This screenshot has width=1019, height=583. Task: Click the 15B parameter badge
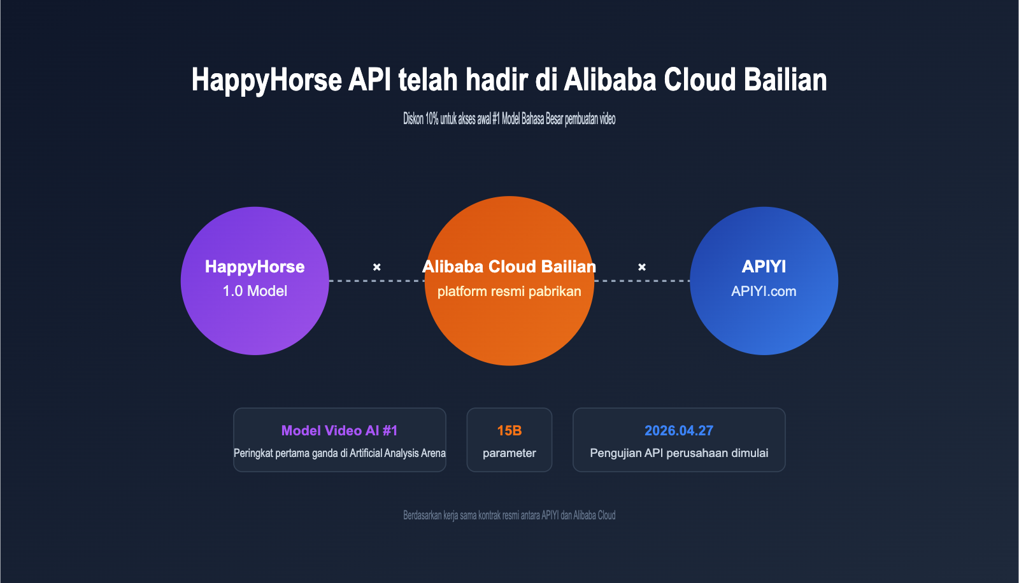[x=509, y=440]
